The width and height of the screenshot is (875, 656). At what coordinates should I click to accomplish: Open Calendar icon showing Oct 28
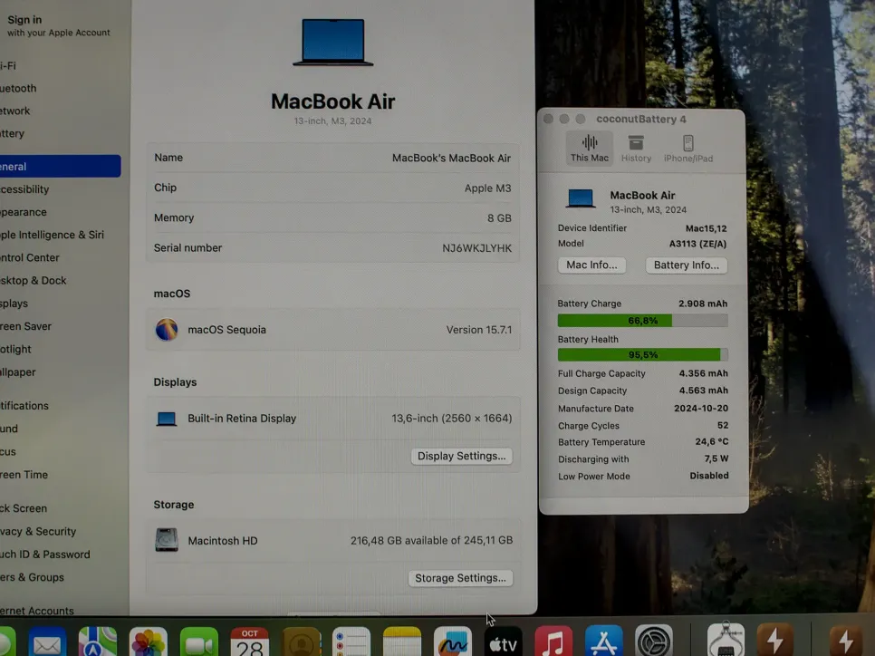point(249,643)
